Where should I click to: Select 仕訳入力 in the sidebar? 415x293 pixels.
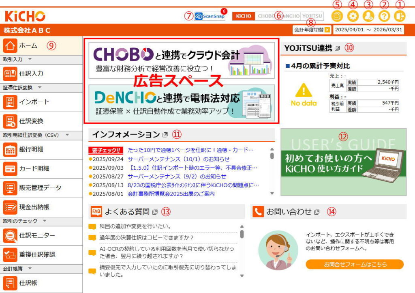tap(31, 73)
